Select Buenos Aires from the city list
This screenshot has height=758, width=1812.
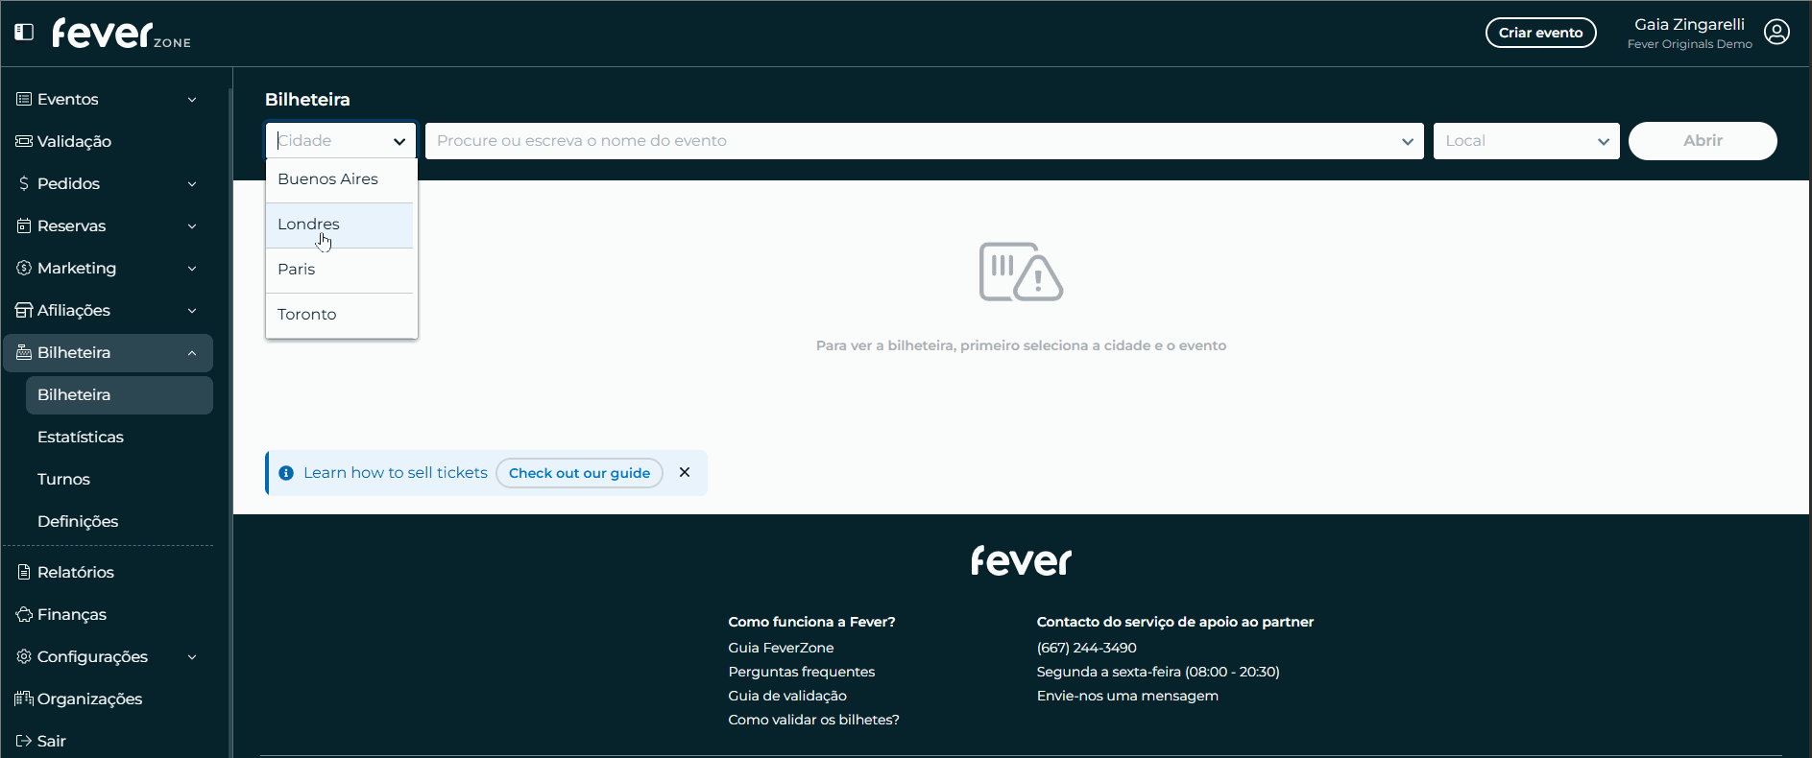[340, 179]
